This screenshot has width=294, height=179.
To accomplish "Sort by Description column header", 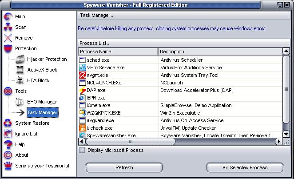I will pyautogui.click(x=220, y=52).
